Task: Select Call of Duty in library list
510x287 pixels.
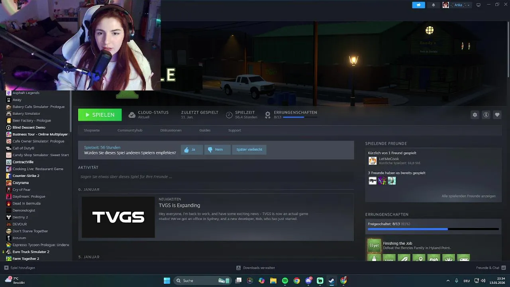Action: 23,148
